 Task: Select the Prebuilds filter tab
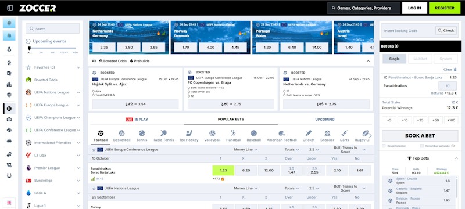(x=139, y=61)
